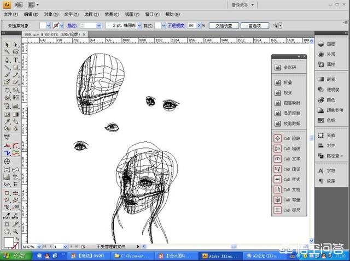This screenshot has height=261, width=350.
Task: Open the Appearance (外观) panel
Action: coord(327,54)
